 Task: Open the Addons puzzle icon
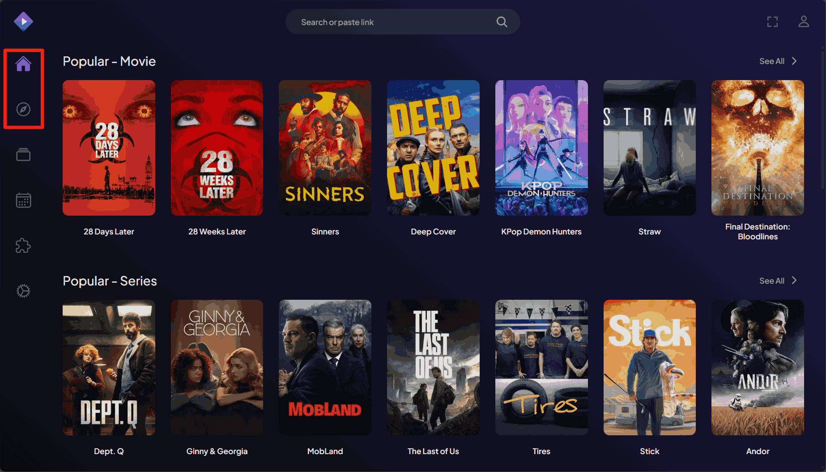[x=23, y=245]
